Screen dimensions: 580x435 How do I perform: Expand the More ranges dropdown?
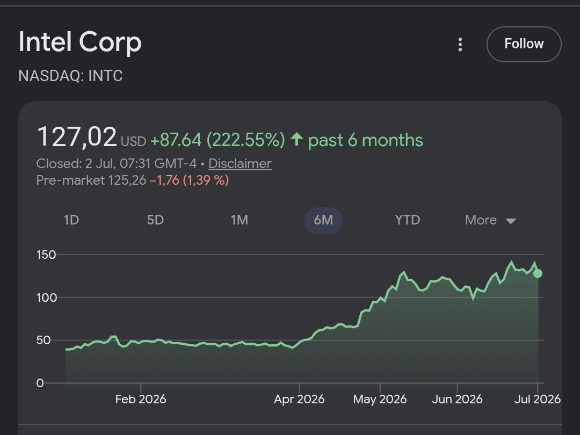click(x=490, y=220)
